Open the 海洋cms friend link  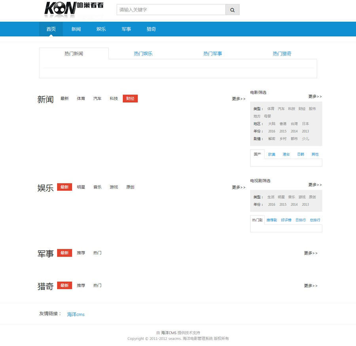point(76,314)
